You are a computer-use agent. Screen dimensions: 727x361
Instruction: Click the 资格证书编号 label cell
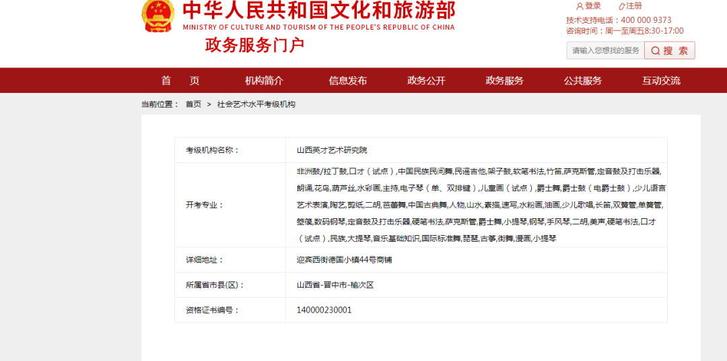(x=230, y=310)
